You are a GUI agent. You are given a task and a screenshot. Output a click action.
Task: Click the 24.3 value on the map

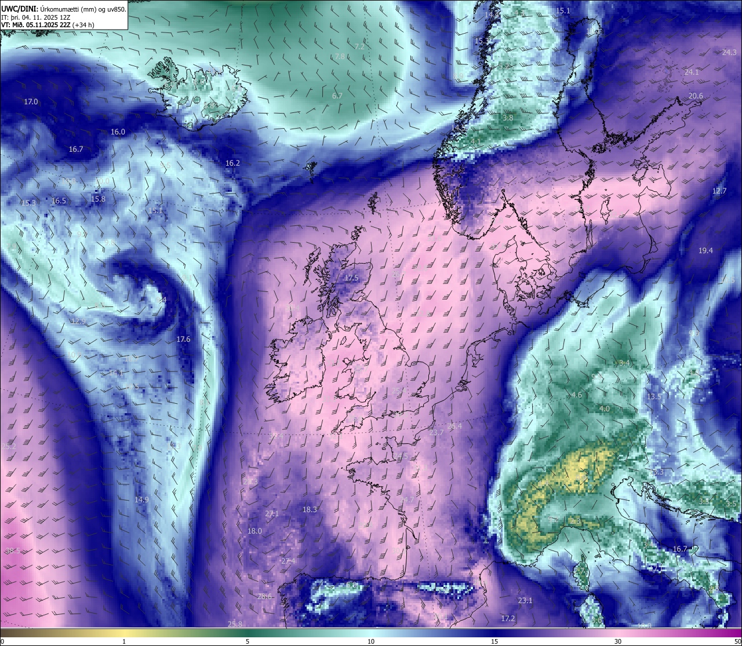point(729,53)
